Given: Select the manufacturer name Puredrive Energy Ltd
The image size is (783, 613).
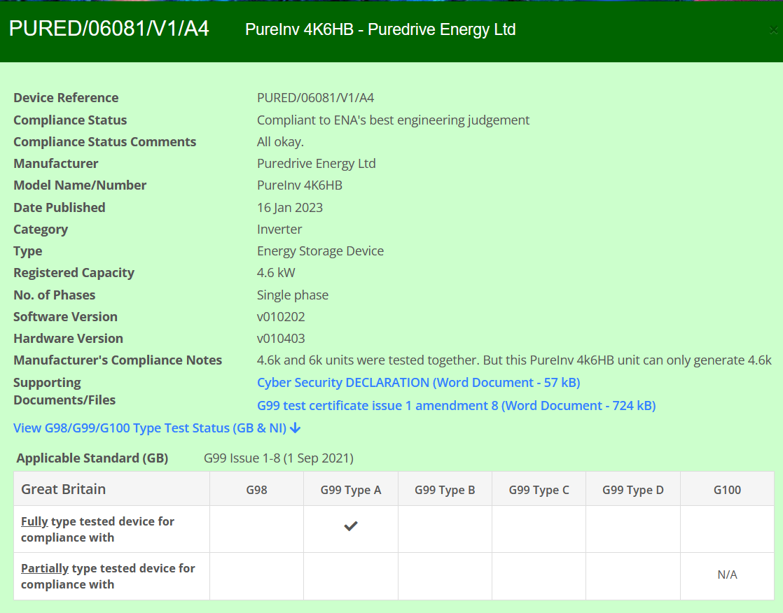Looking at the screenshot, I should 316,163.
